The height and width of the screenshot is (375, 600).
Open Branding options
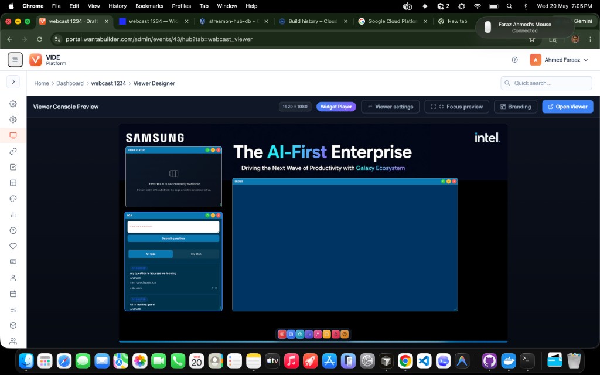tap(516, 107)
